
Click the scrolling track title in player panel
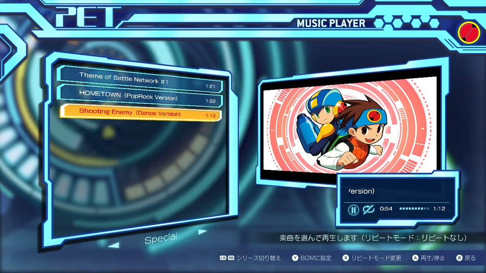(361, 191)
